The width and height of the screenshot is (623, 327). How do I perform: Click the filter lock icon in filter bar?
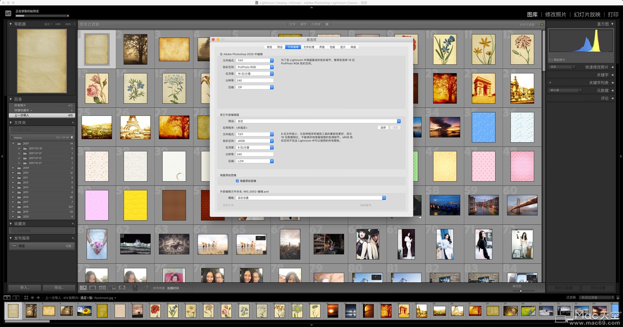tap(542, 24)
